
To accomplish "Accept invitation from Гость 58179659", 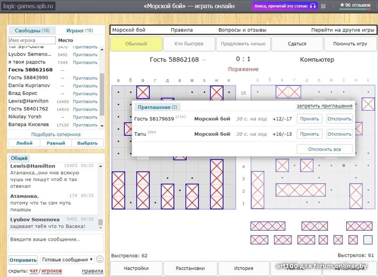I will [x=309, y=119].
